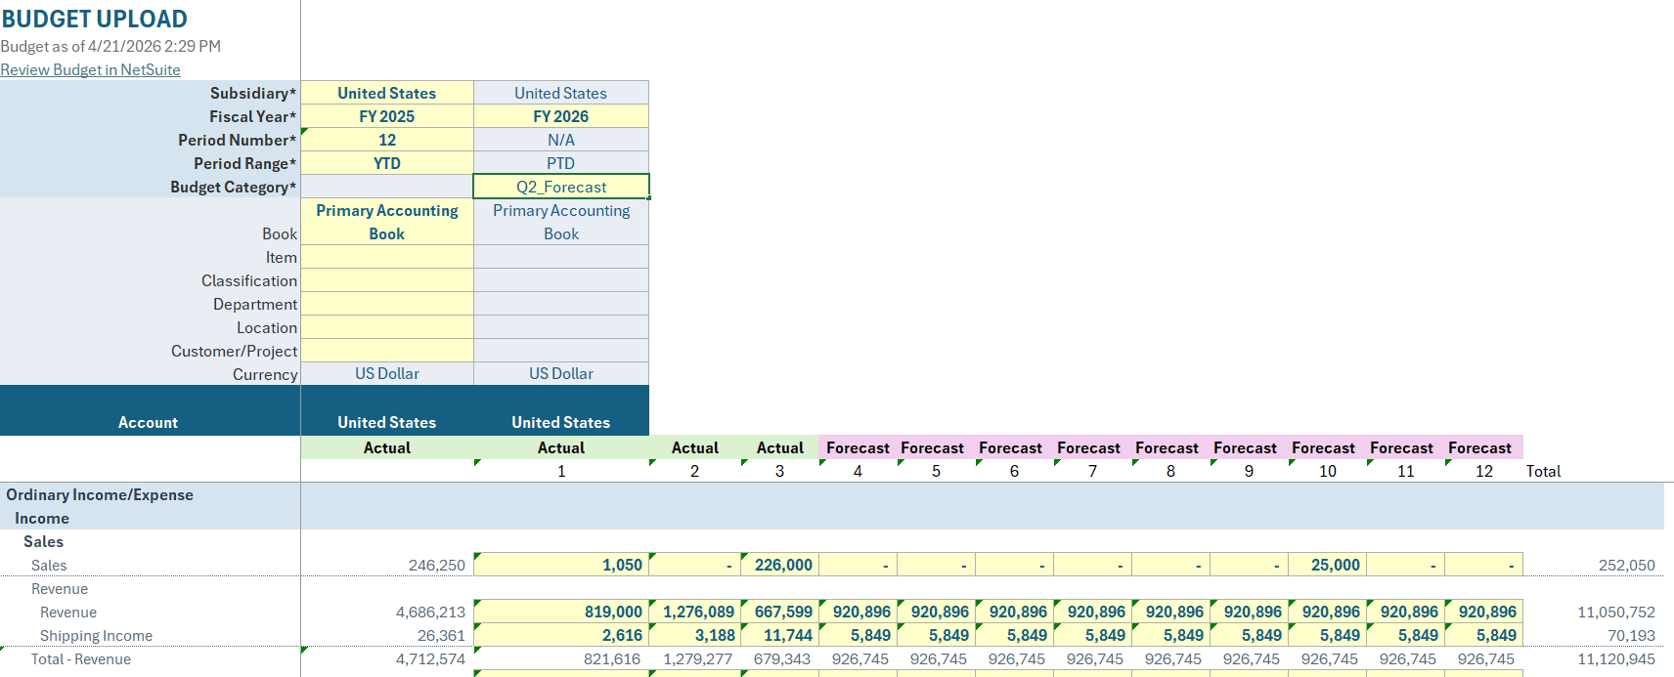This screenshot has height=677, width=1674.
Task: Click the Shipping Income period 1 value 2,616
Action: tap(561, 635)
